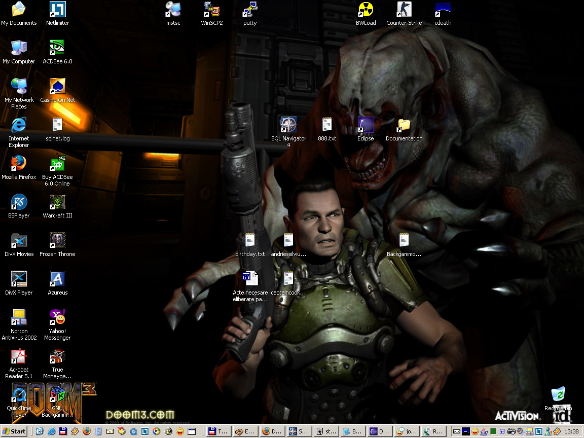Launch the Frozen Throne shortcut
Image resolution: width=584 pixels, height=438 pixels.
tap(57, 245)
